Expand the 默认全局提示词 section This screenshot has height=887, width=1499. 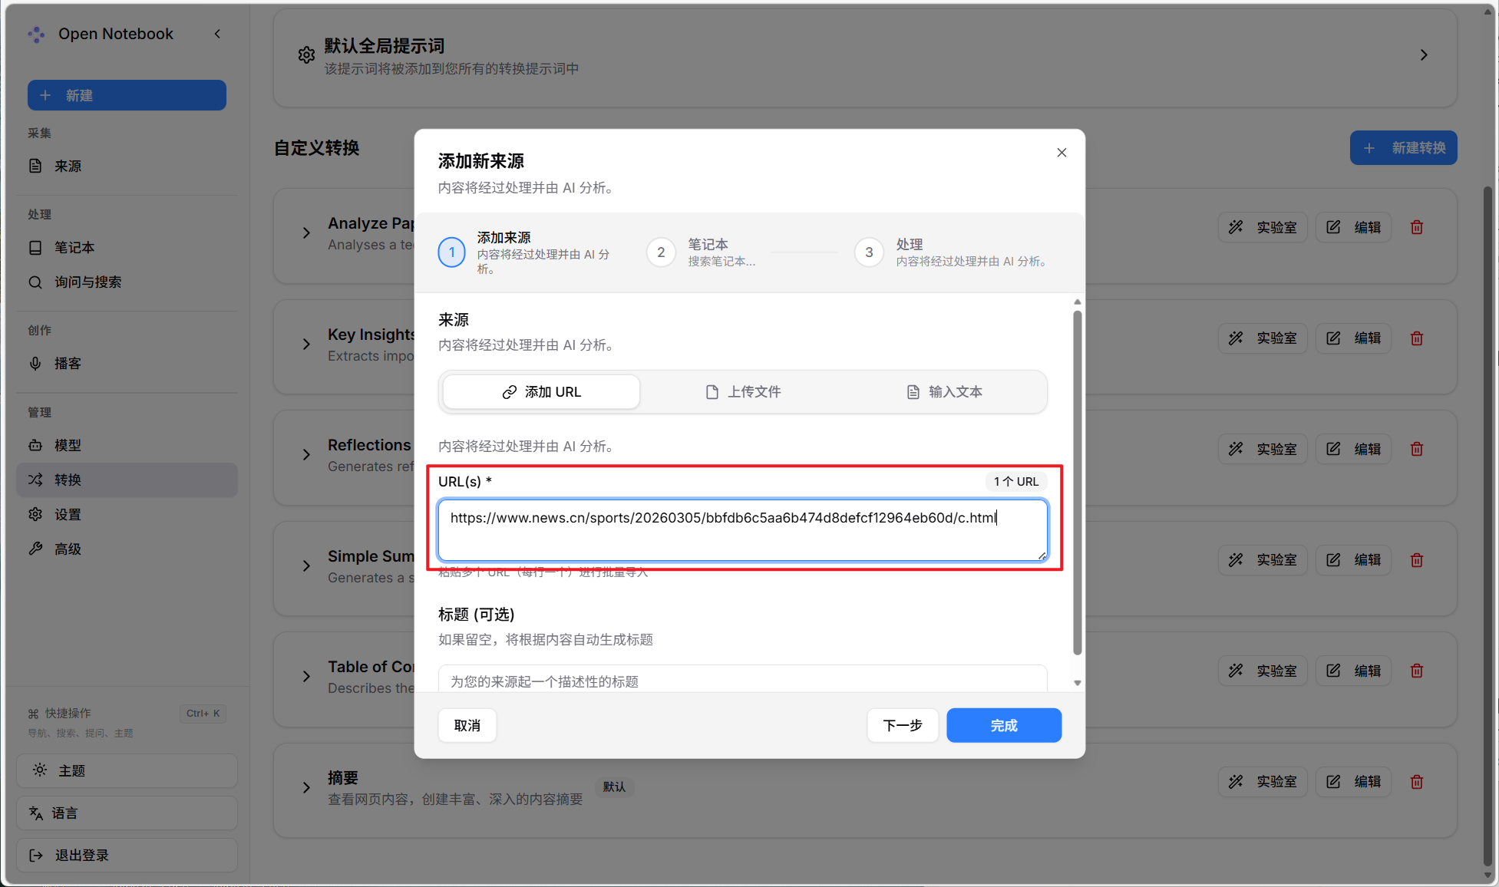(x=1424, y=55)
